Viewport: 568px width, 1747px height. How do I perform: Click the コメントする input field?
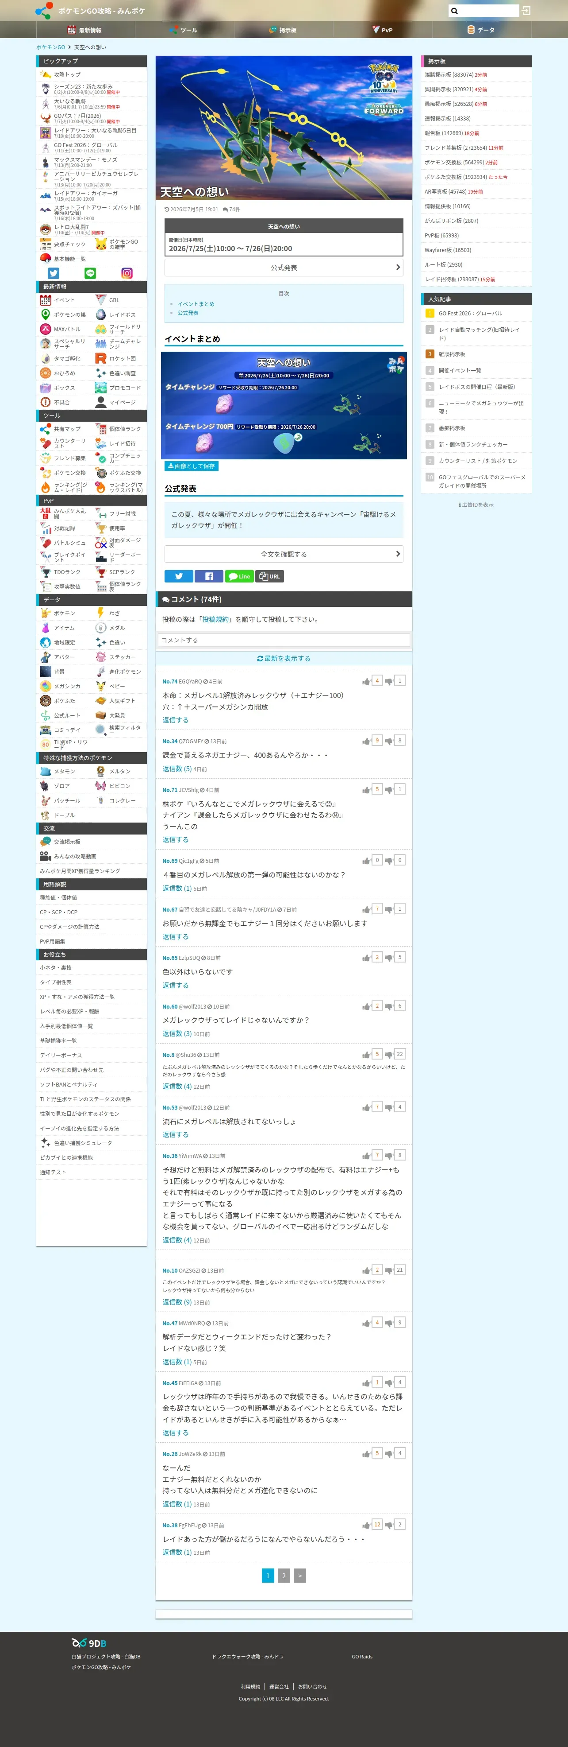click(x=284, y=640)
